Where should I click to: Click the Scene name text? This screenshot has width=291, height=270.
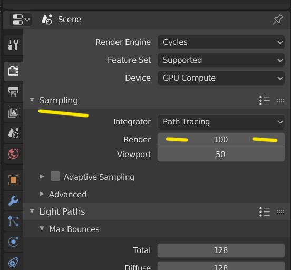click(x=70, y=20)
